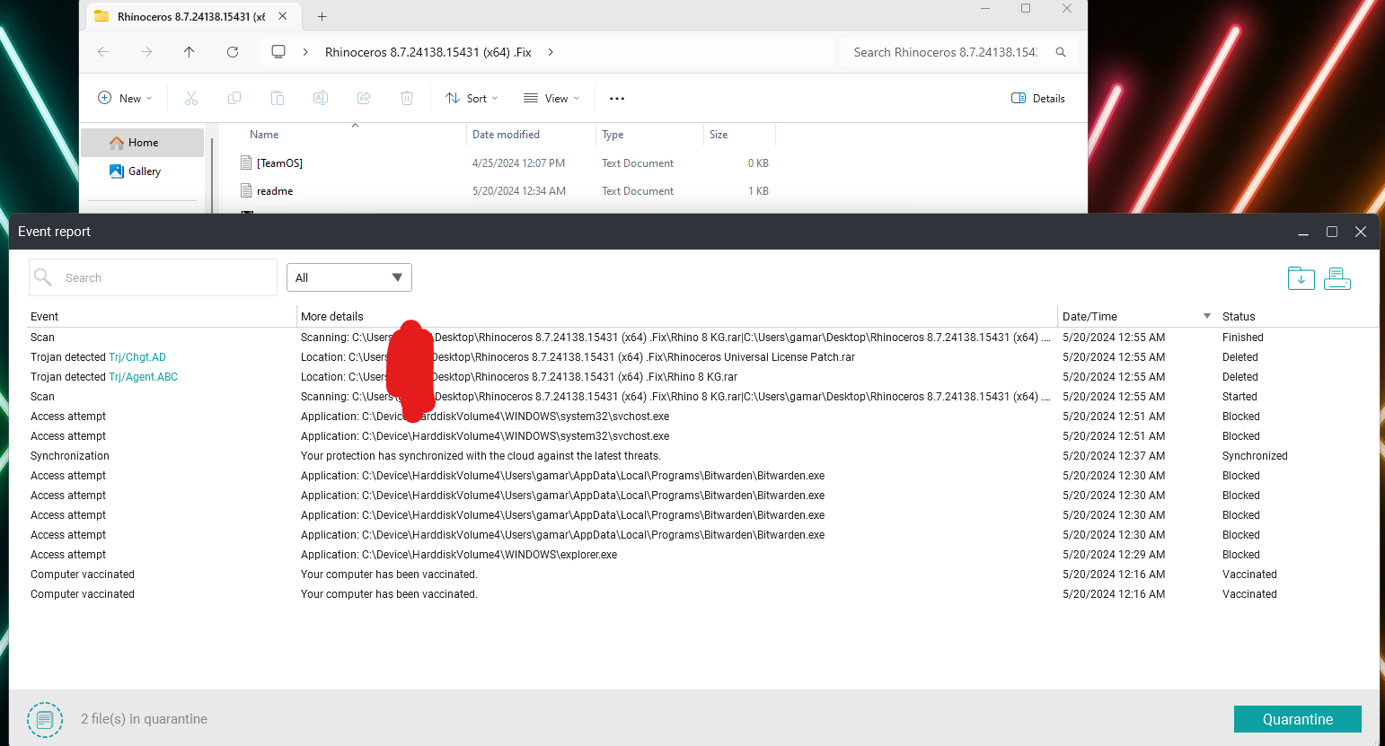Click the cloud synchronization message text

pyautogui.click(x=481, y=456)
